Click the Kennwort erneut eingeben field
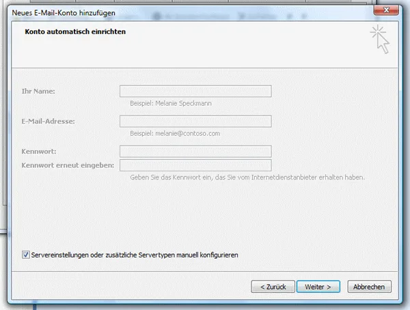Screen dimensions: 410x310 click(x=195, y=165)
